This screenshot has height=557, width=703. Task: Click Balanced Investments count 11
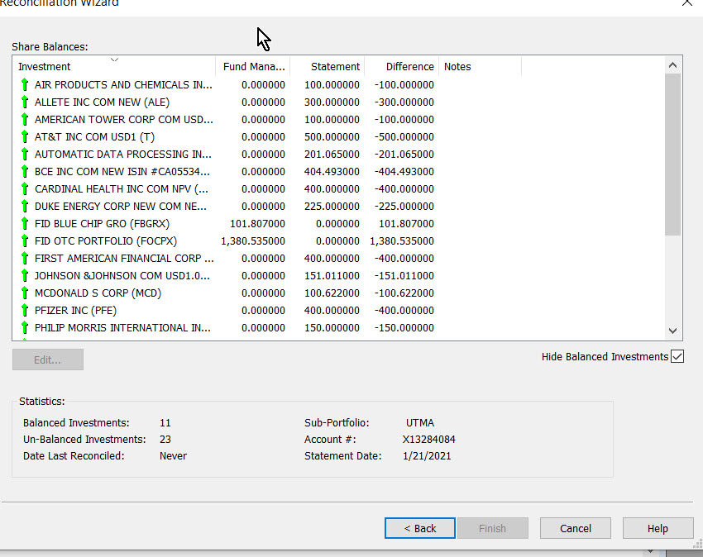(165, 422)
